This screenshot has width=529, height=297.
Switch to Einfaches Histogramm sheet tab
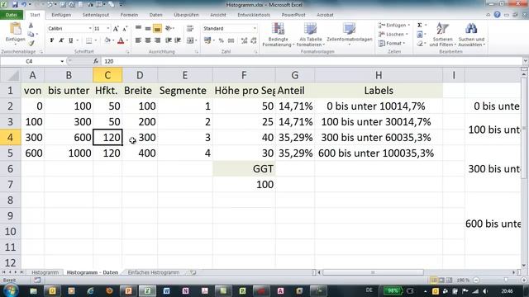coord(154,272)
